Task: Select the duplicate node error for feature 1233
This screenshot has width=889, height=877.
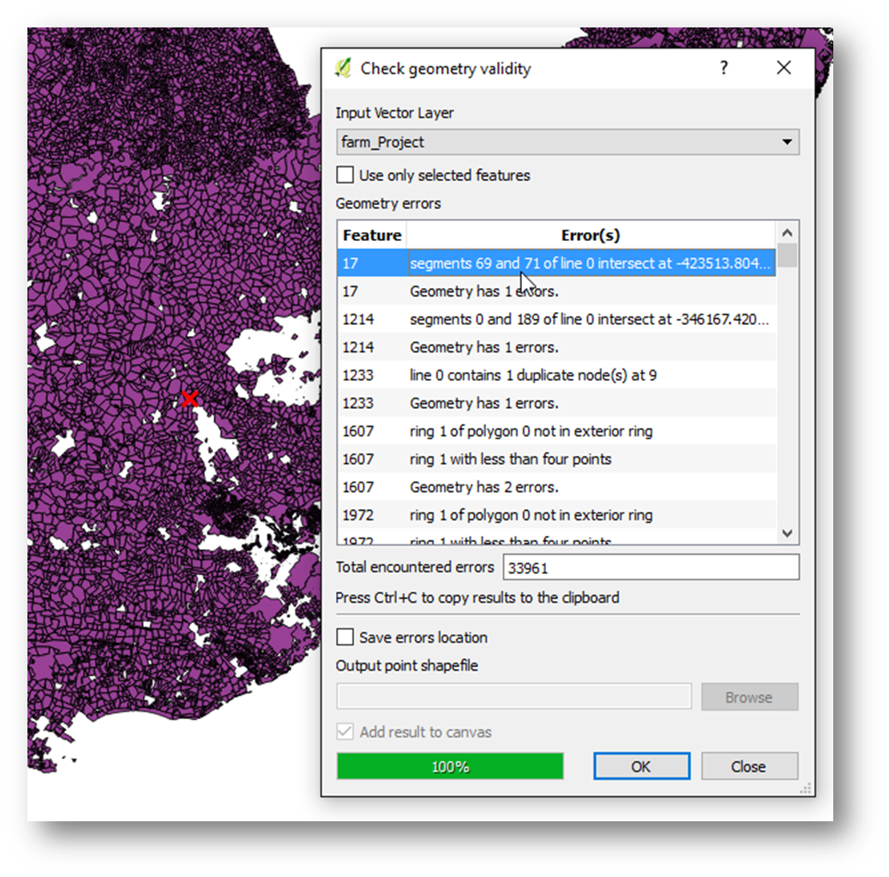Action: coord(532,375)
